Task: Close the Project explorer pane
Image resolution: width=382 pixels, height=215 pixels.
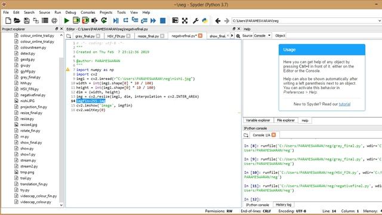Action: click(61, 29)
